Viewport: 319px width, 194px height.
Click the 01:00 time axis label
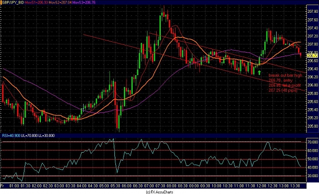[14, 186]
